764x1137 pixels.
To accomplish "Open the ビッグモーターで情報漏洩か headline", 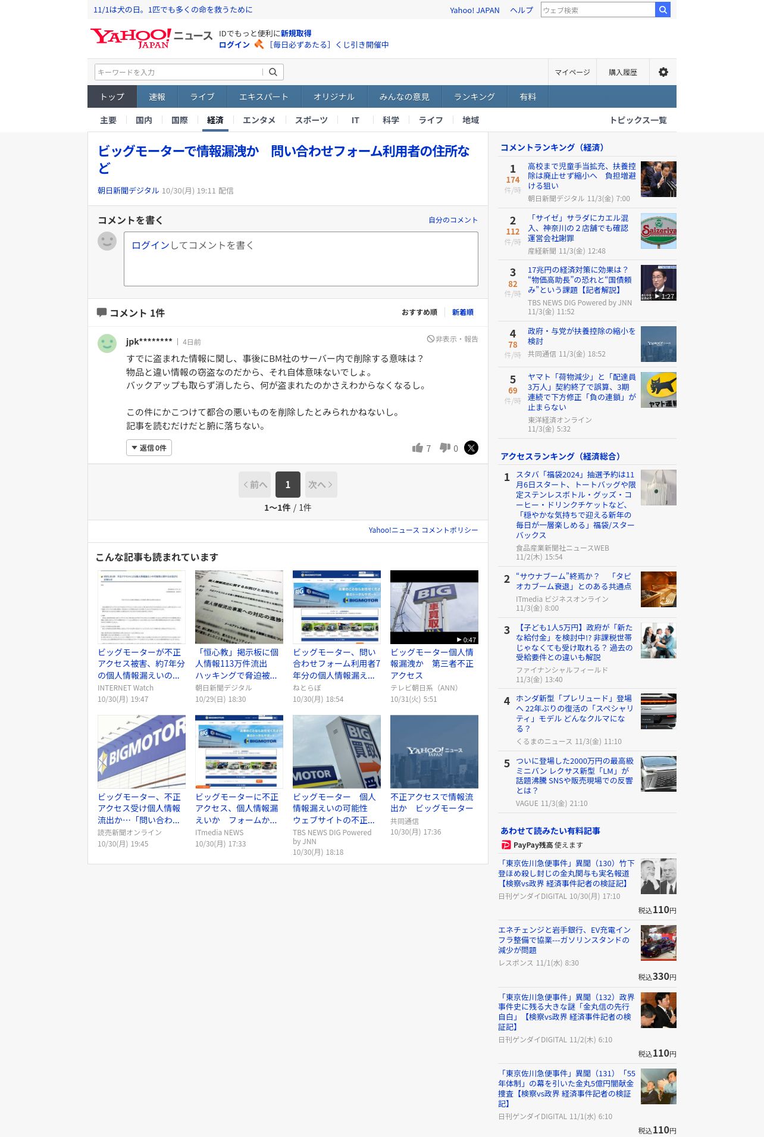I will point(284,160).
